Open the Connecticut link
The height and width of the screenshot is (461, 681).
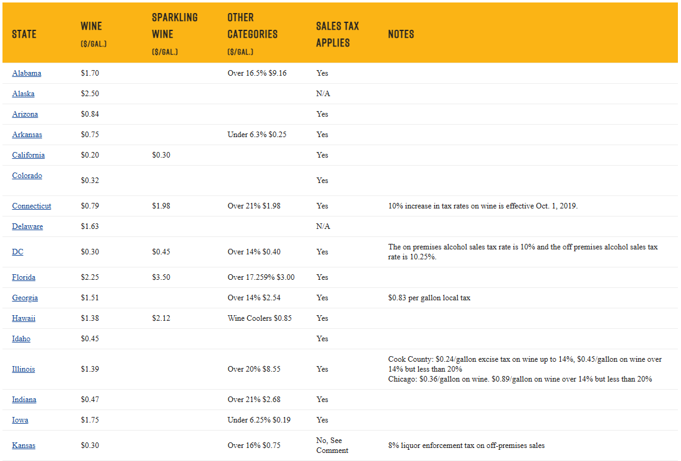point(32,206)
